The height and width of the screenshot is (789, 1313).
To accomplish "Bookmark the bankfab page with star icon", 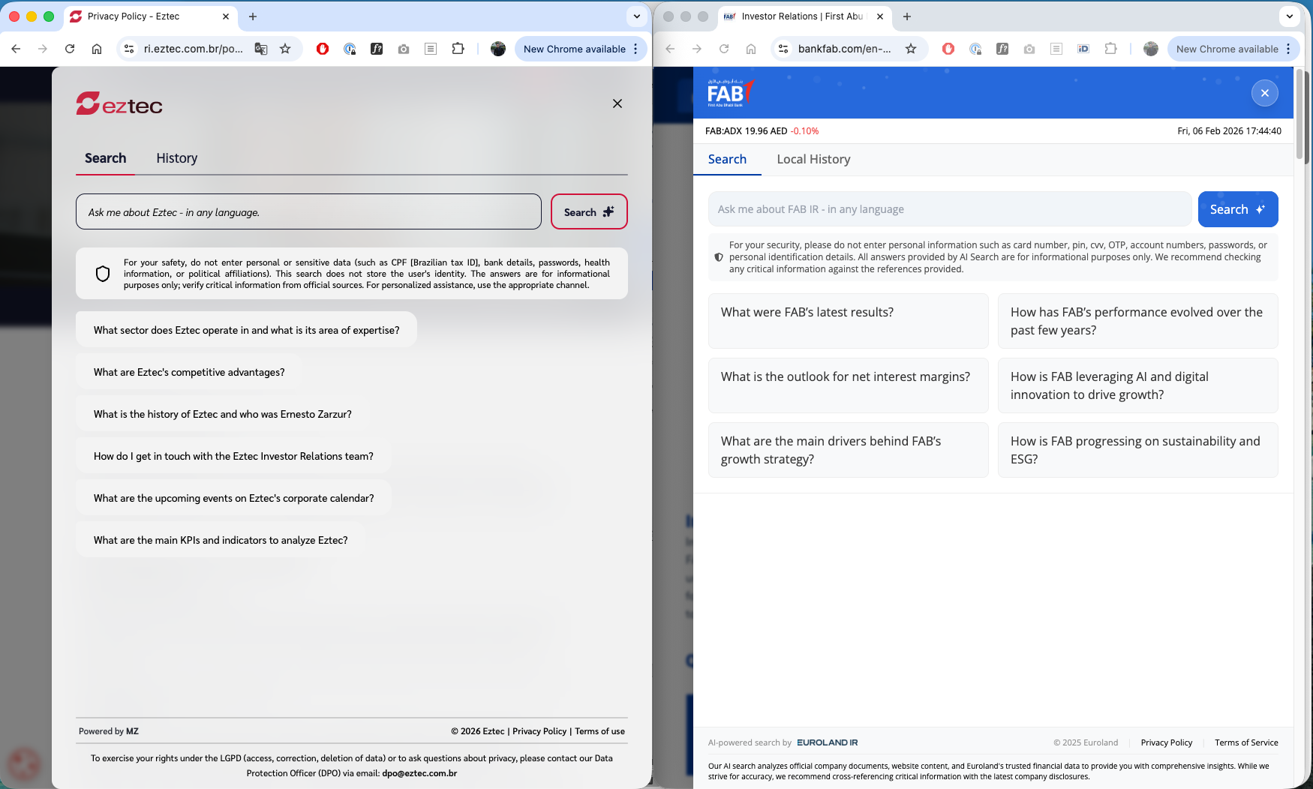I will click(x=911, y=49).
